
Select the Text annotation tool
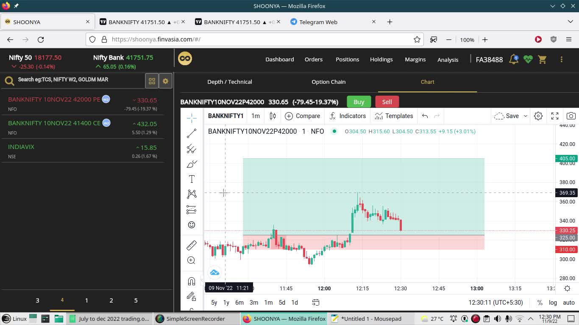click(192, 179)
